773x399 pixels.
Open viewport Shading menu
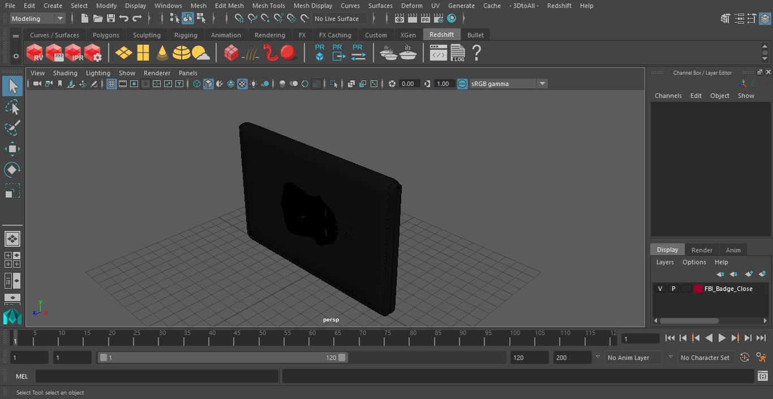click(x=65, y=73)
